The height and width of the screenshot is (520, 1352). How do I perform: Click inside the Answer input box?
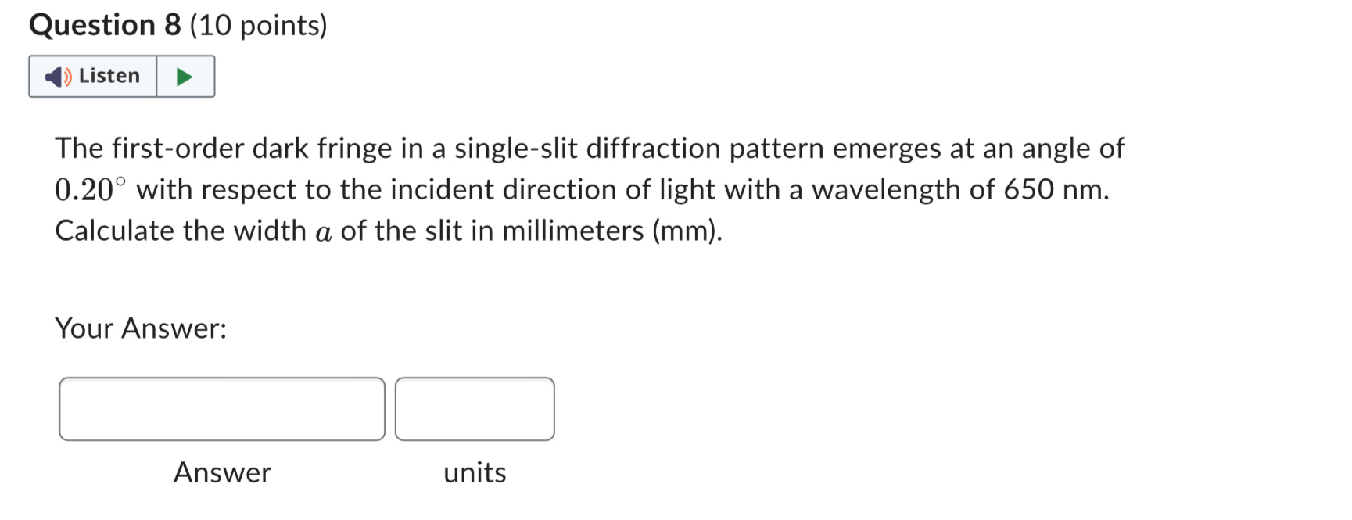coord(221,408)
